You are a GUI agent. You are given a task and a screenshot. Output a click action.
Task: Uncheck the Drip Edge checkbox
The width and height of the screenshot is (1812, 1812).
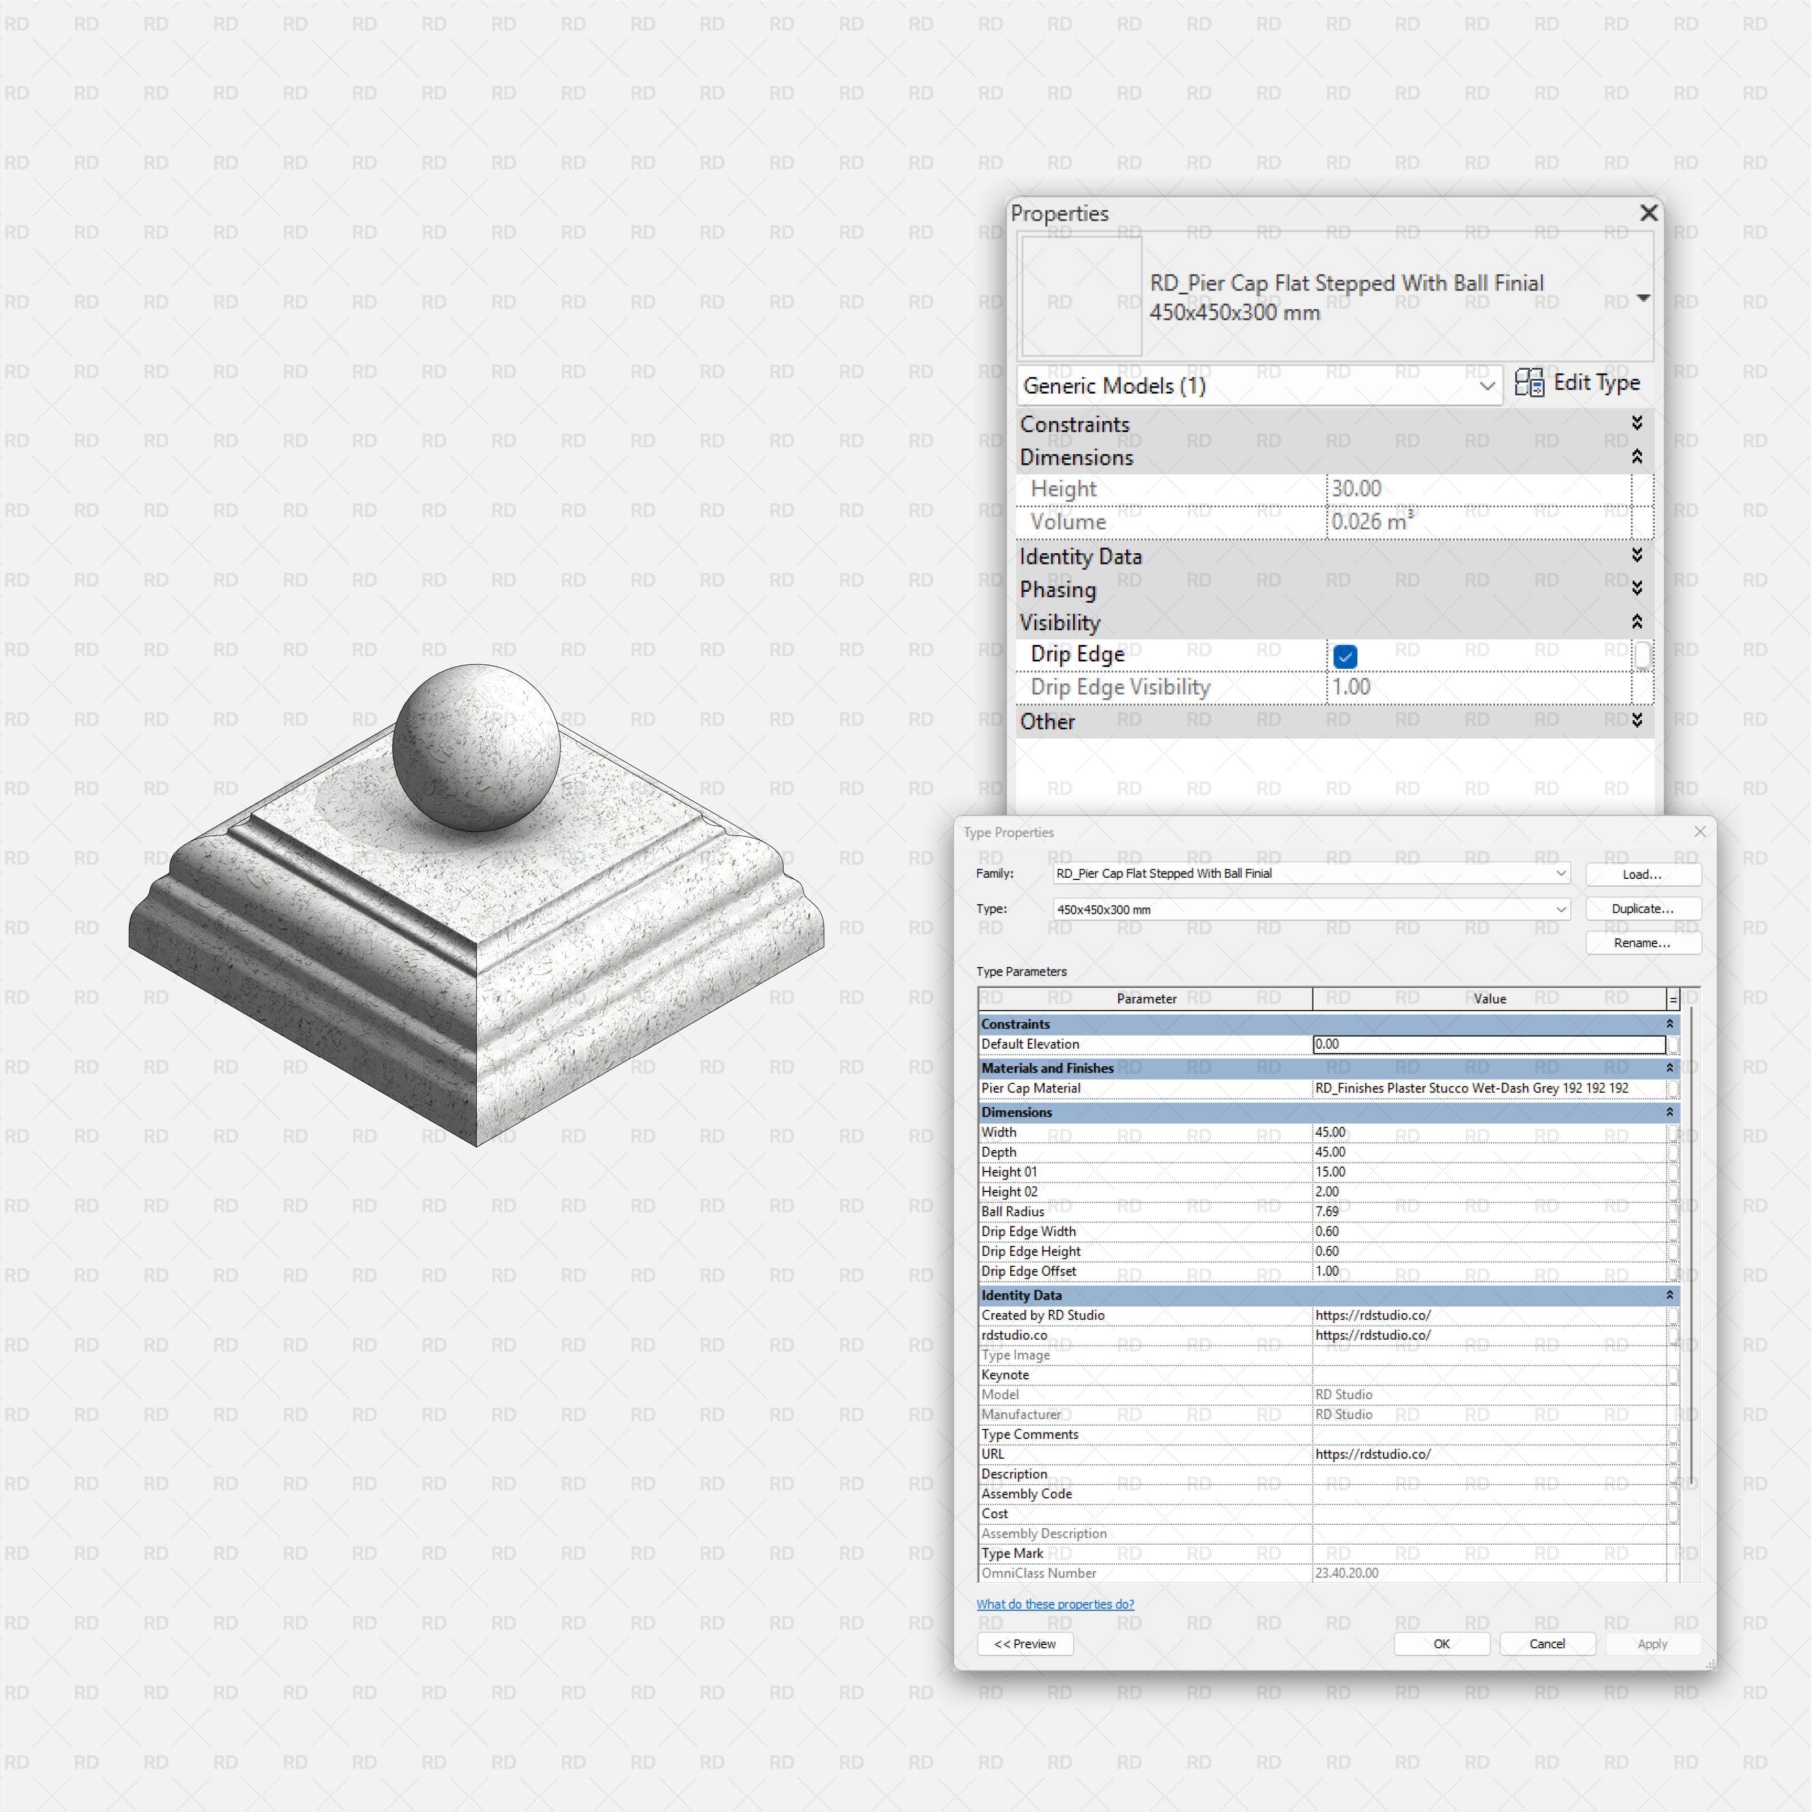click(x=1346, y=656)
